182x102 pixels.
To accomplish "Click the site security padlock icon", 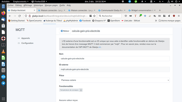I will [x=30, y=16].
